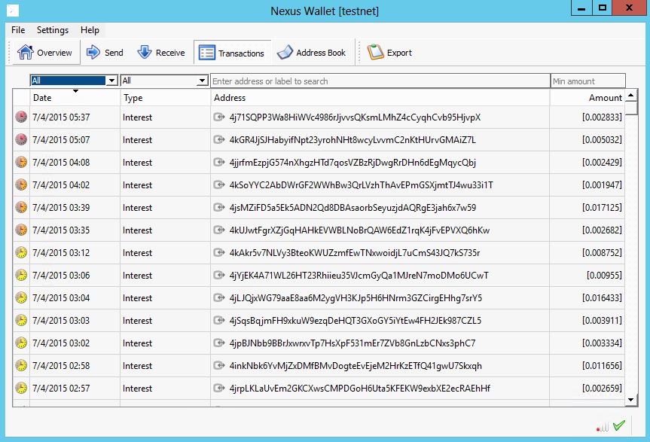650x442 pixels.
Task: Open the Help menu
Action: point(90,30)
